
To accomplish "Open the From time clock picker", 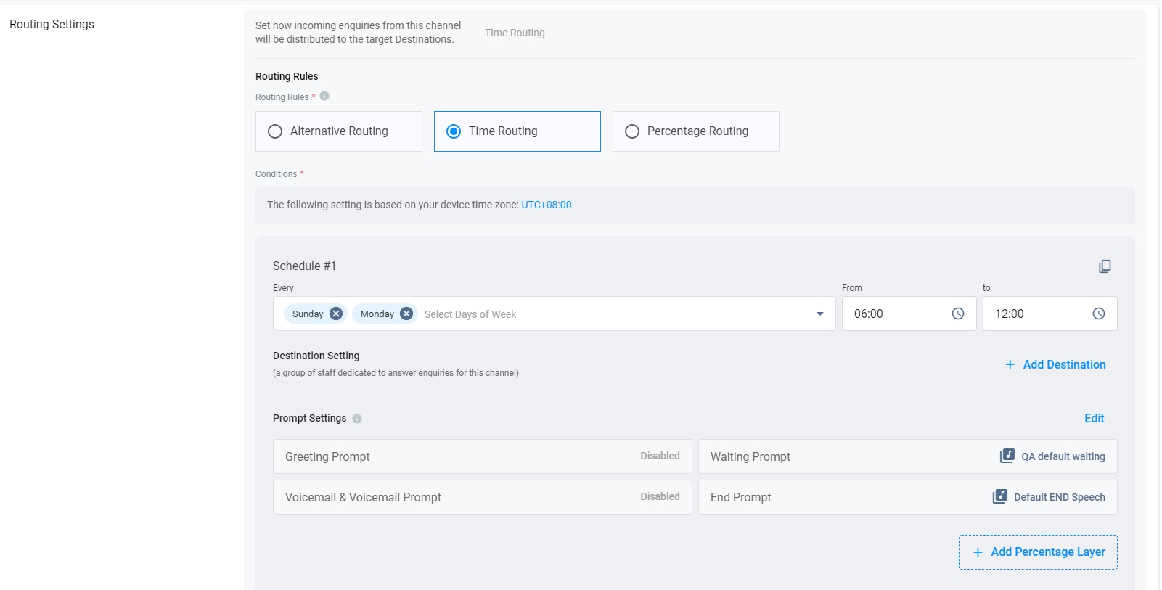I will [958, 314].
